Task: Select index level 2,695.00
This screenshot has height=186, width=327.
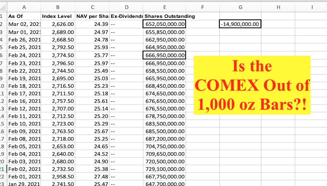Action: click(58, 78)
